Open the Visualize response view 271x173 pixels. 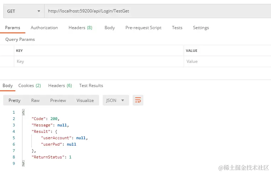pyautogui.click(x=85, y=101)
